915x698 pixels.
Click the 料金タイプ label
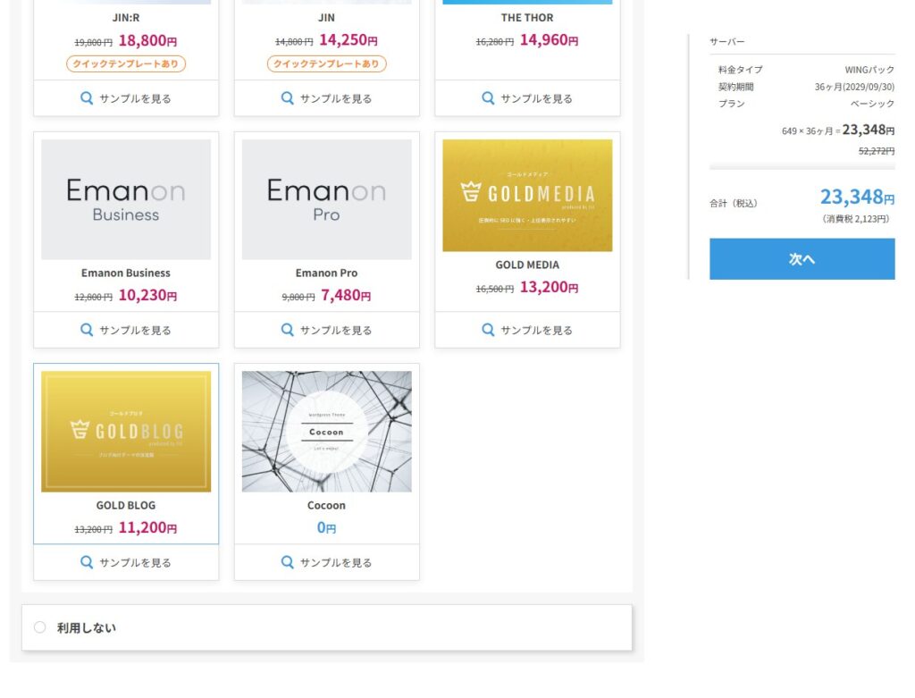[x=740, y=70]
